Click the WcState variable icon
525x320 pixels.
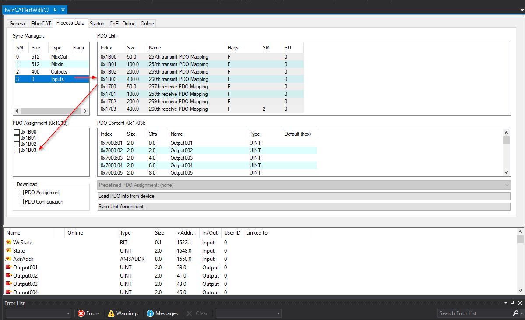pos(8,242)
